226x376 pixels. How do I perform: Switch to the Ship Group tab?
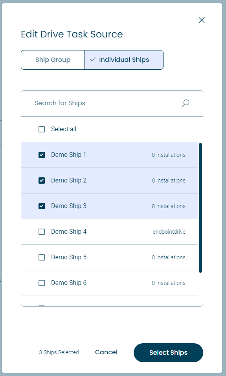pos(53,60)
